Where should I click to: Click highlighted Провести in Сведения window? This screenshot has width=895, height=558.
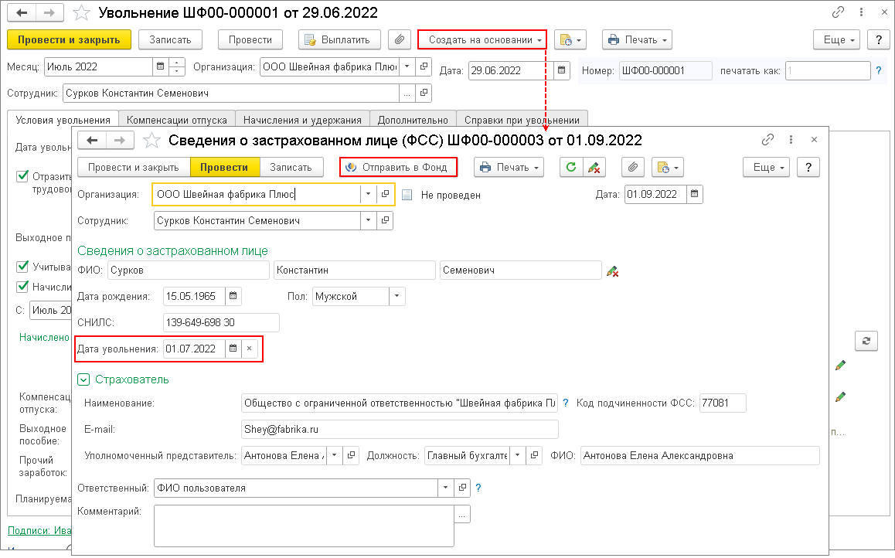(224, 167)
